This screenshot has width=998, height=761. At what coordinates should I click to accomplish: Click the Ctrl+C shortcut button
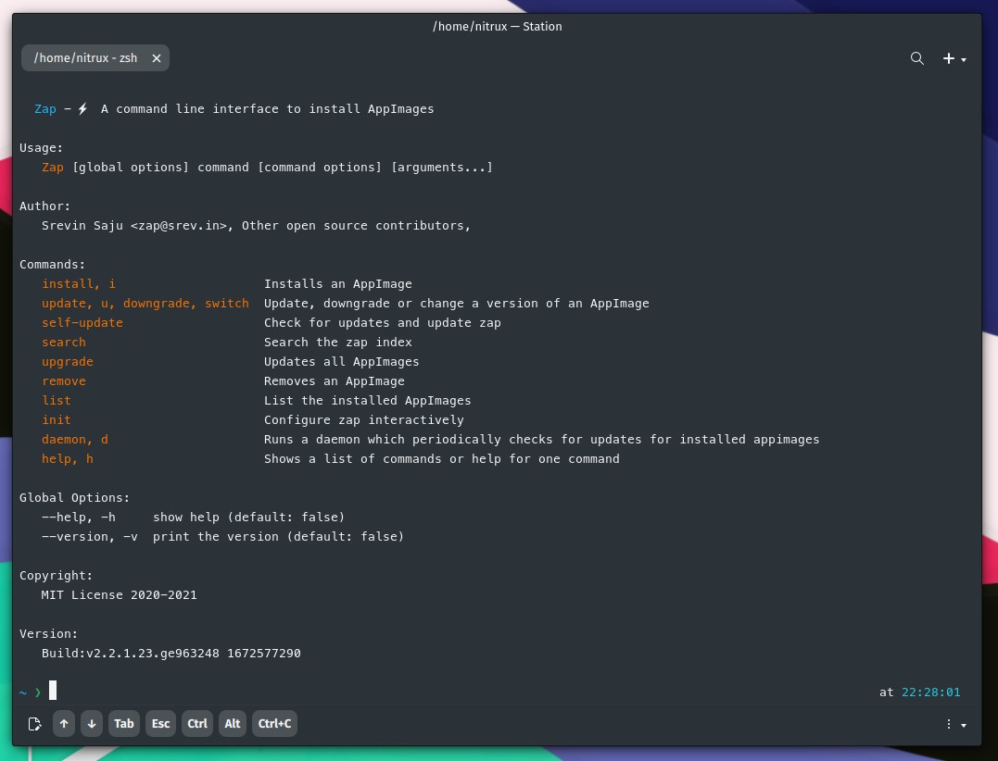pos(274,723)
